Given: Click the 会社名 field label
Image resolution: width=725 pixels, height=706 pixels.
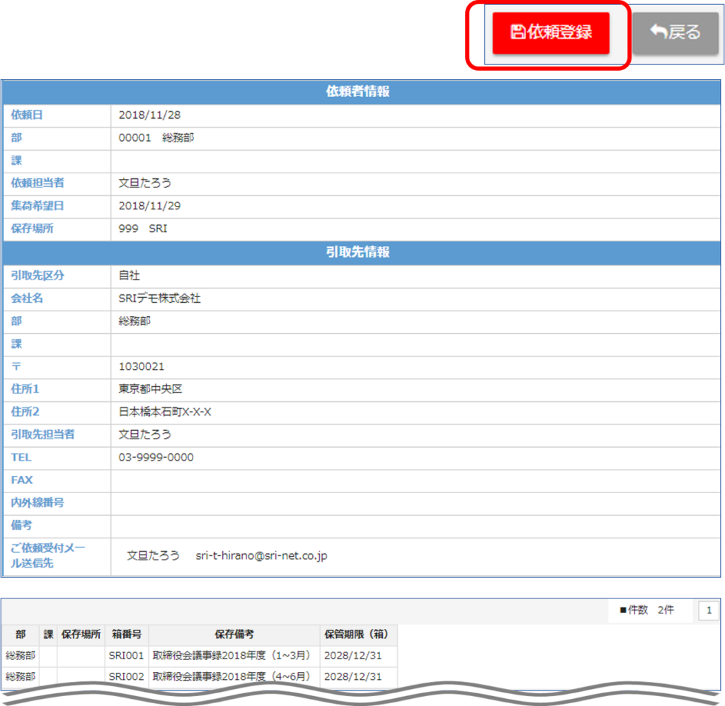Looking at the screenshot, I should point(27,298).
